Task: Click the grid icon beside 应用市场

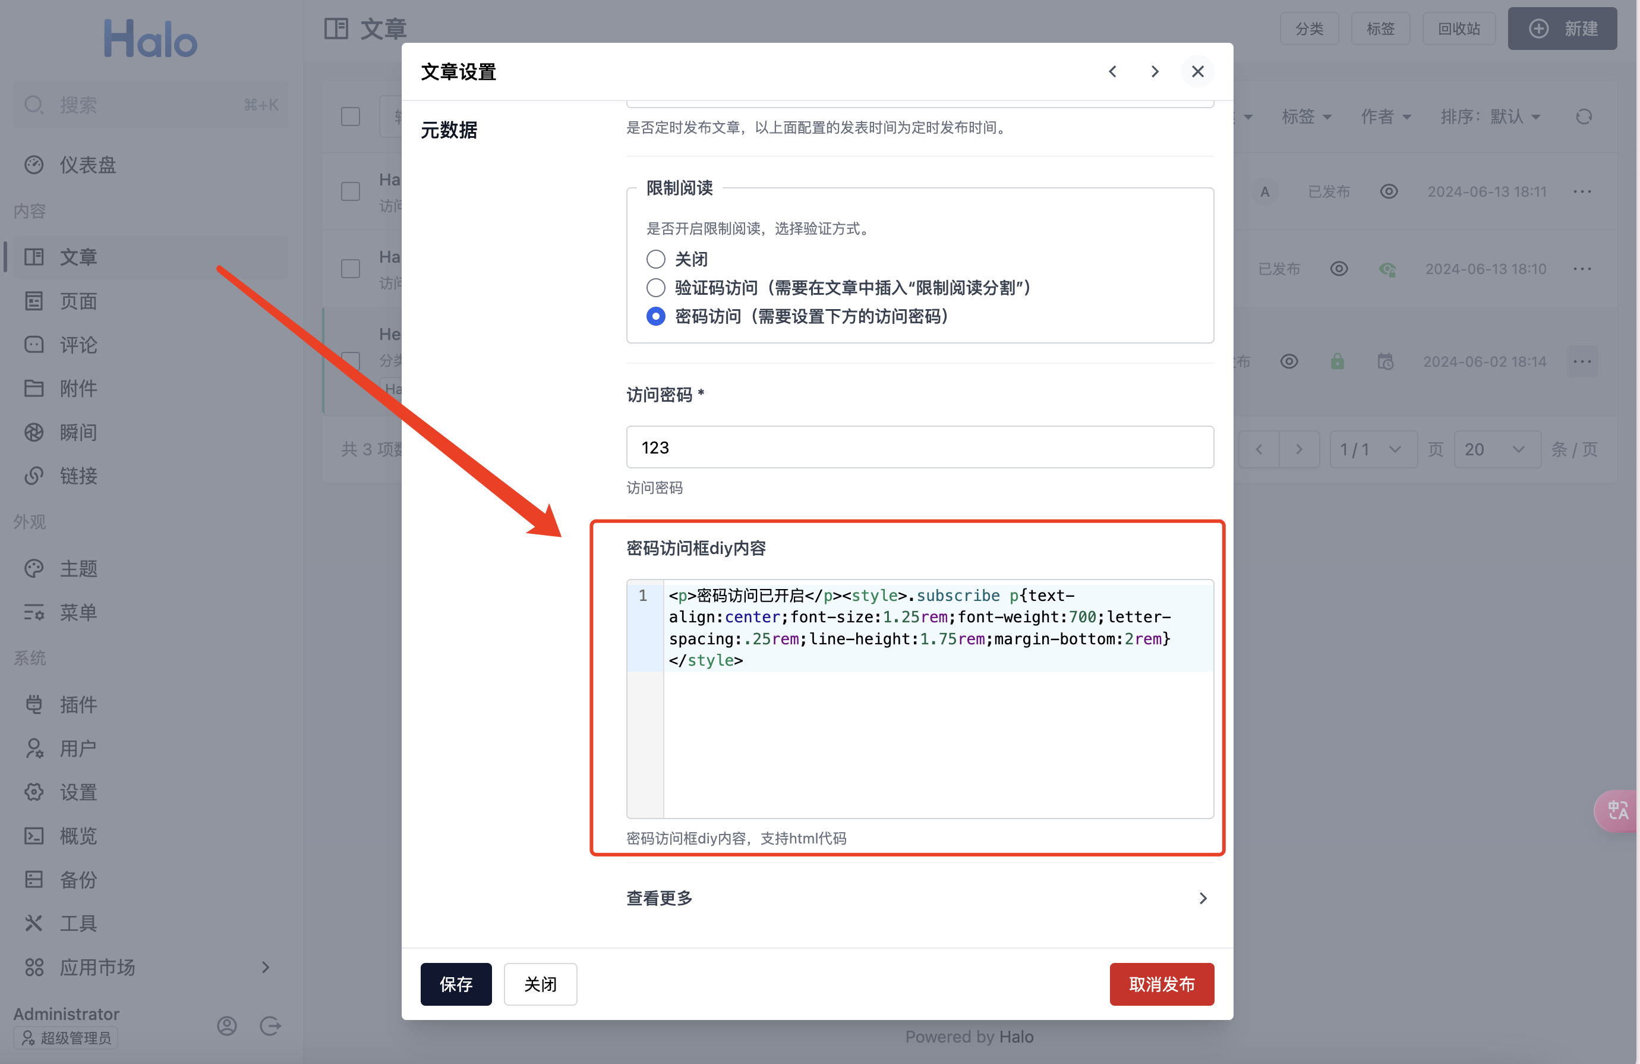Action: tap(34, 968)
